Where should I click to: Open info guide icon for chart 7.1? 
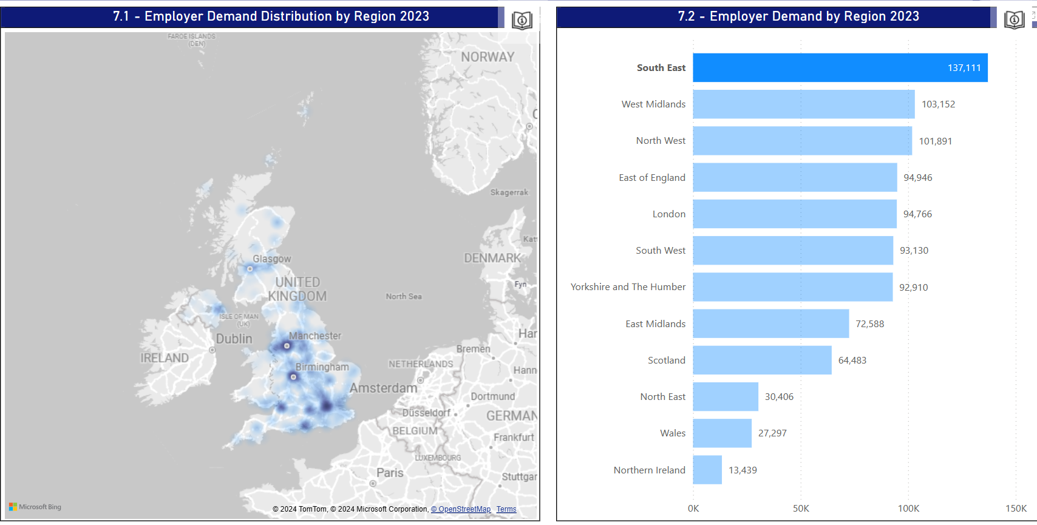pyautogui.click(x=522, y=20)
